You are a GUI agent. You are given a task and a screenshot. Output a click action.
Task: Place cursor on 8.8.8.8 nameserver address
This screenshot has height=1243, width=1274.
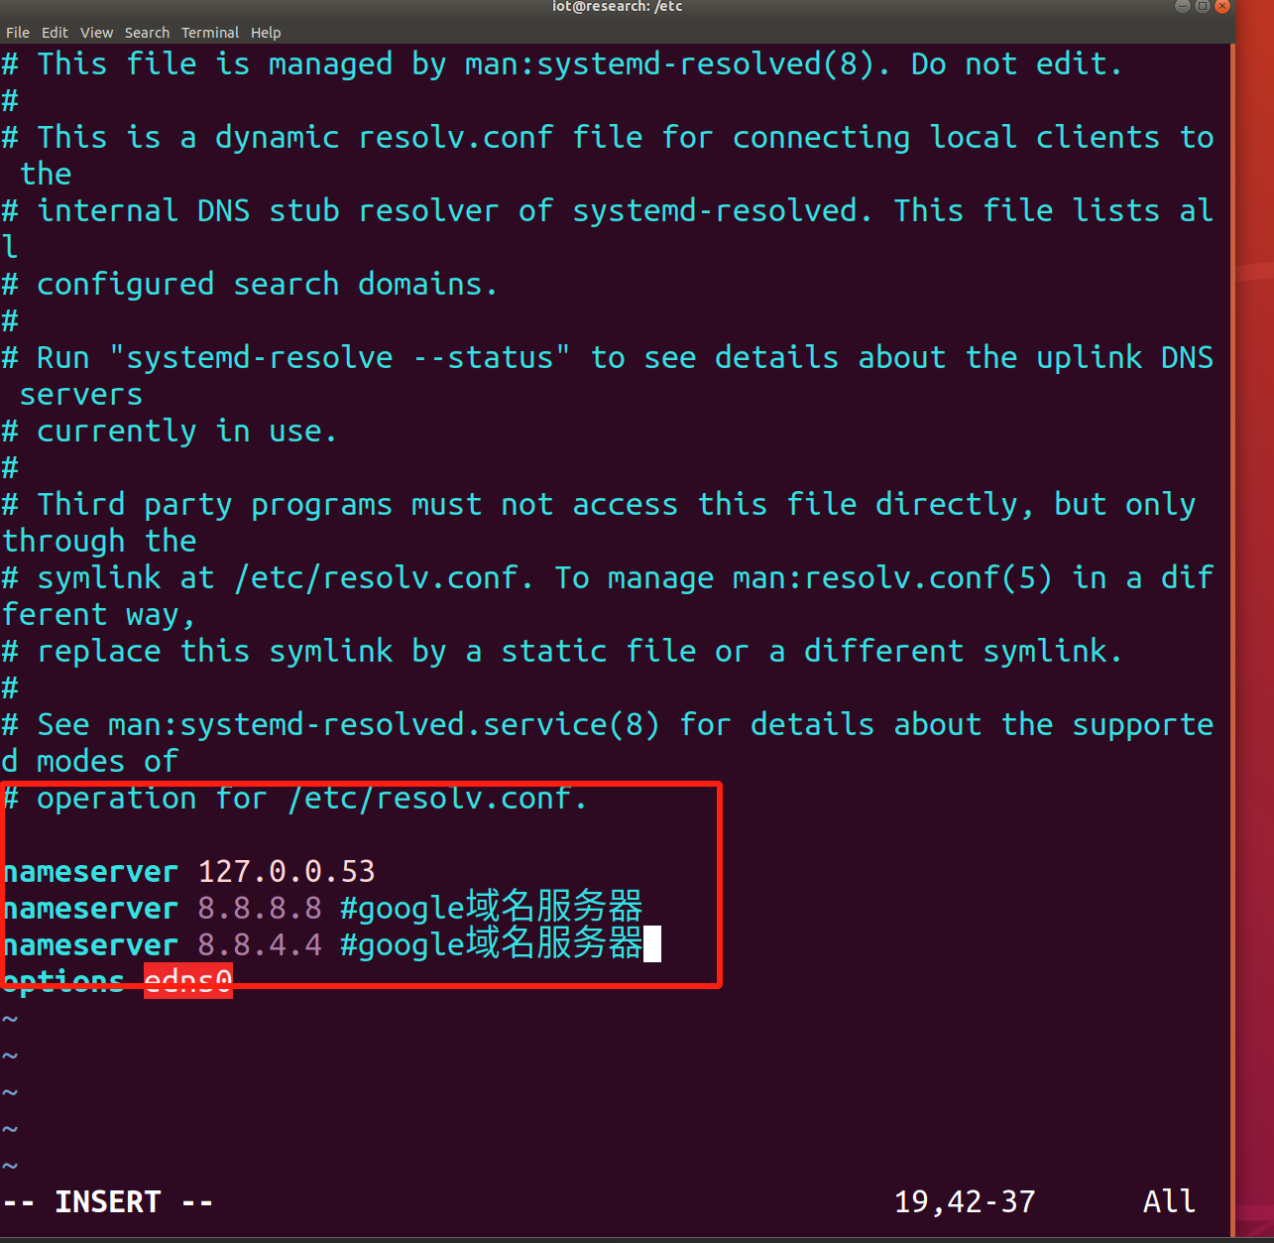(260, 909)
